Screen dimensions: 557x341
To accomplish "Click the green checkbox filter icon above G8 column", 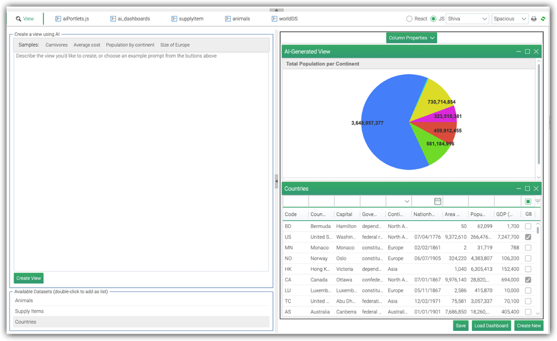I will click(x=528, y=201).
